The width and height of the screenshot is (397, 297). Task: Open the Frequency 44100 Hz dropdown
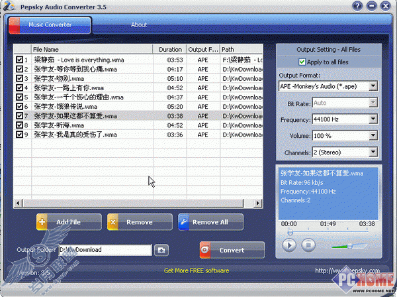(x=373, y=119)
